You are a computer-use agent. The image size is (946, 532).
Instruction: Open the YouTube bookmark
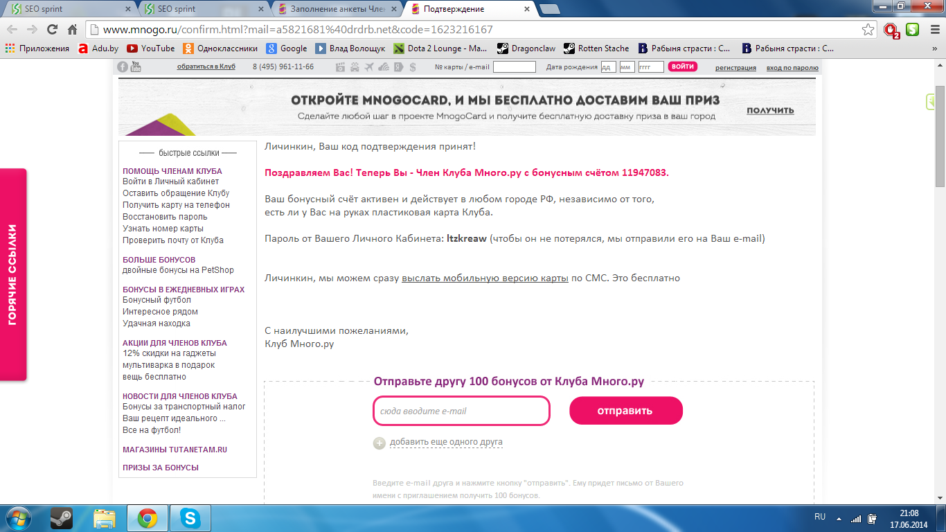point(151,48)
